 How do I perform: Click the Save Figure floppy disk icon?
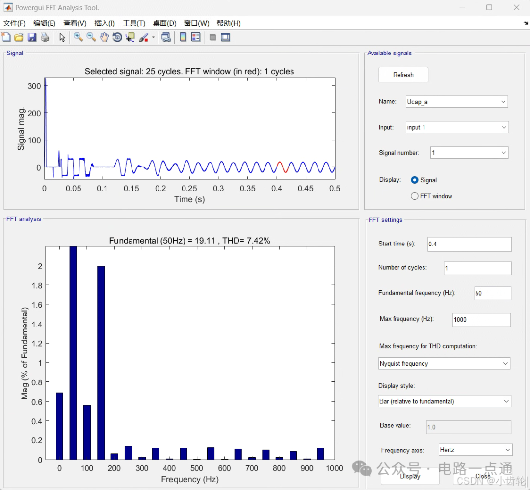[x=32, y=37]
